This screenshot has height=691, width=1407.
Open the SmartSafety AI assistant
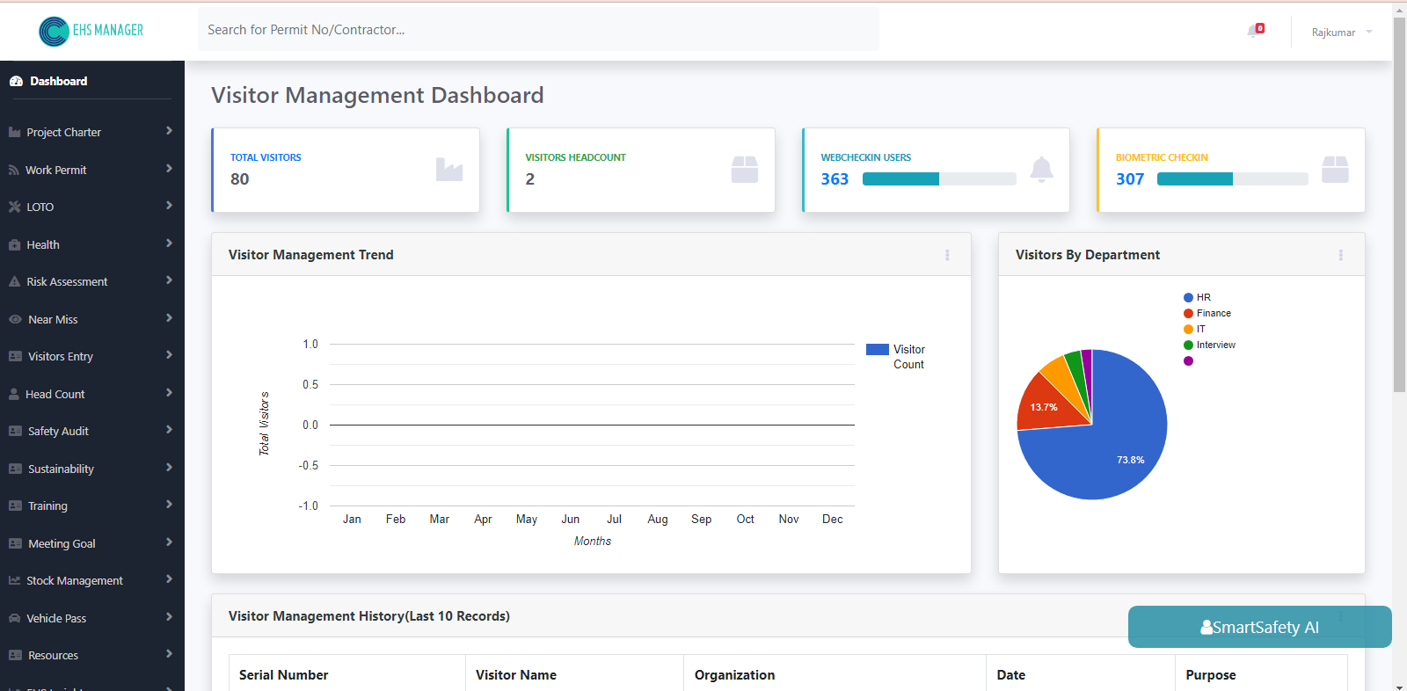1259,627
